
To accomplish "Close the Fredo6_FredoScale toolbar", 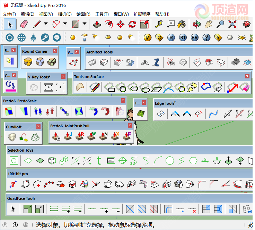I will click(123, 101).
